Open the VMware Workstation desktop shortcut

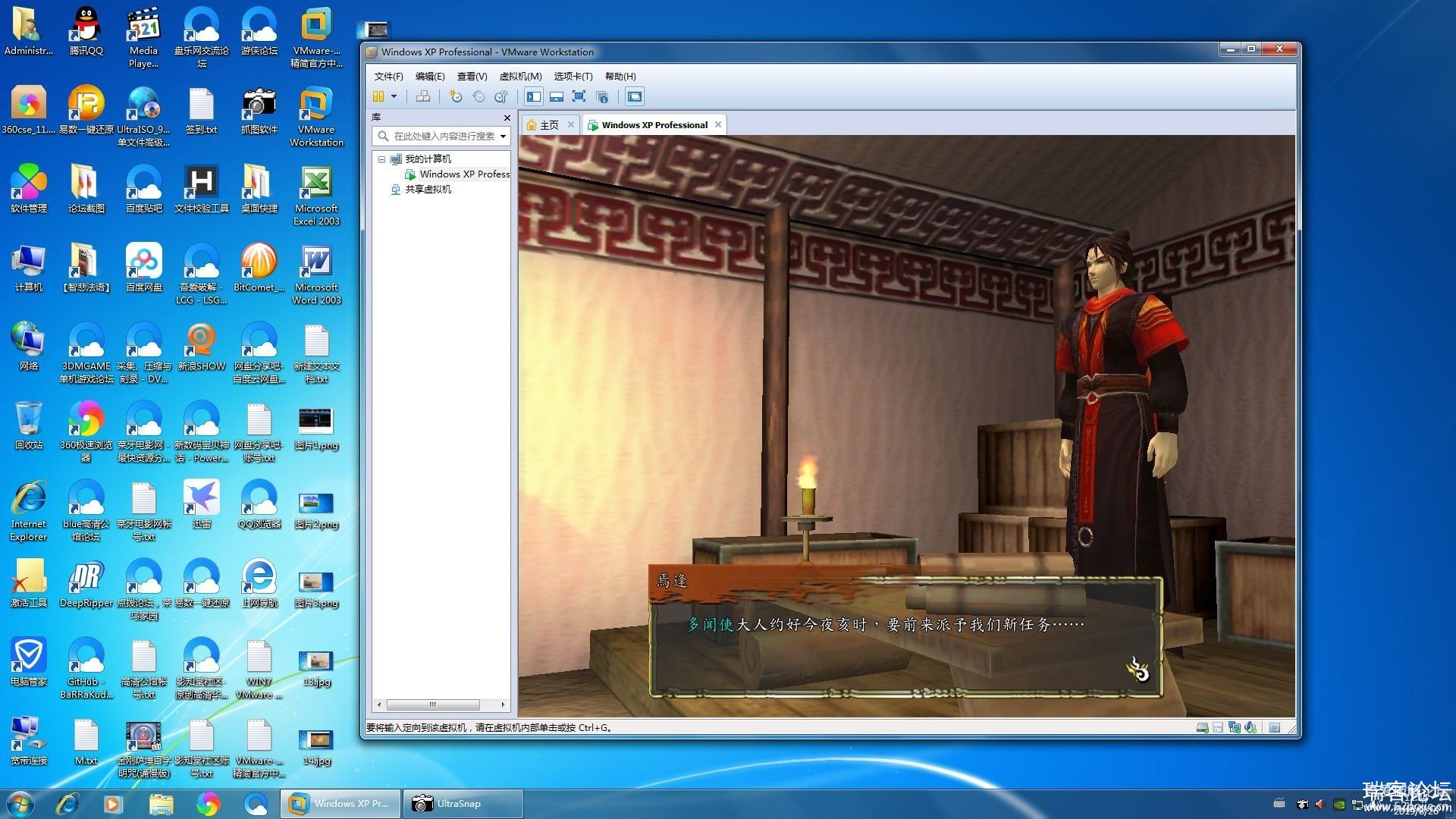pyautogui.click(x=316, y=116)
